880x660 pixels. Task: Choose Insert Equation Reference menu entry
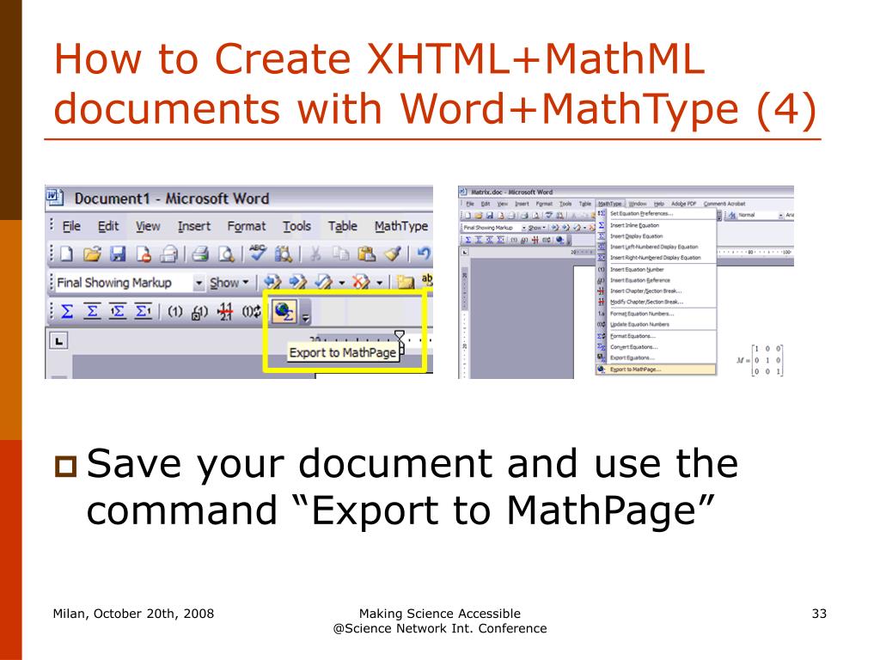coord(656,280)
